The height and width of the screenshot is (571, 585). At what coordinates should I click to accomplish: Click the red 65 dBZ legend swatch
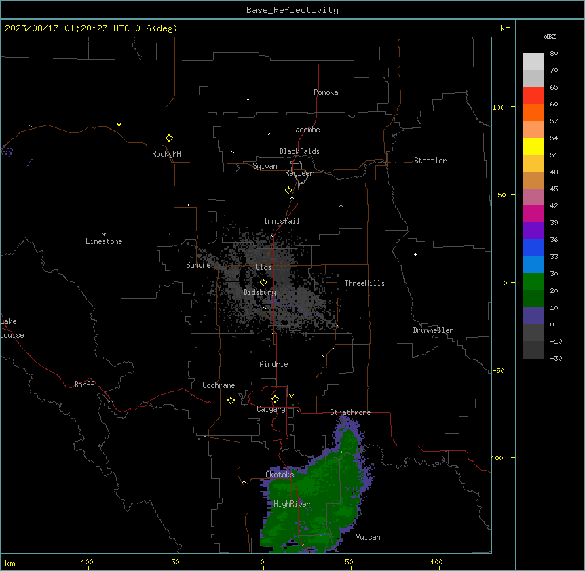(533, 95)
